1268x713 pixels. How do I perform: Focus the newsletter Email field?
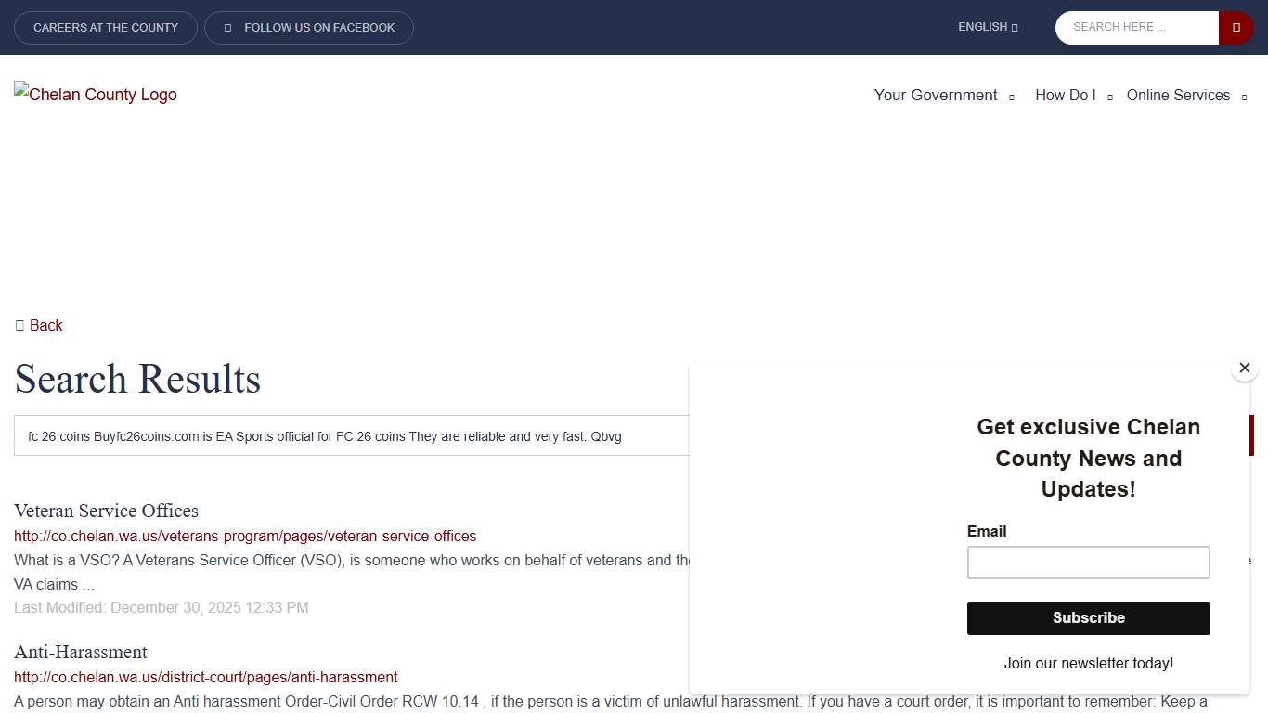1088,563
